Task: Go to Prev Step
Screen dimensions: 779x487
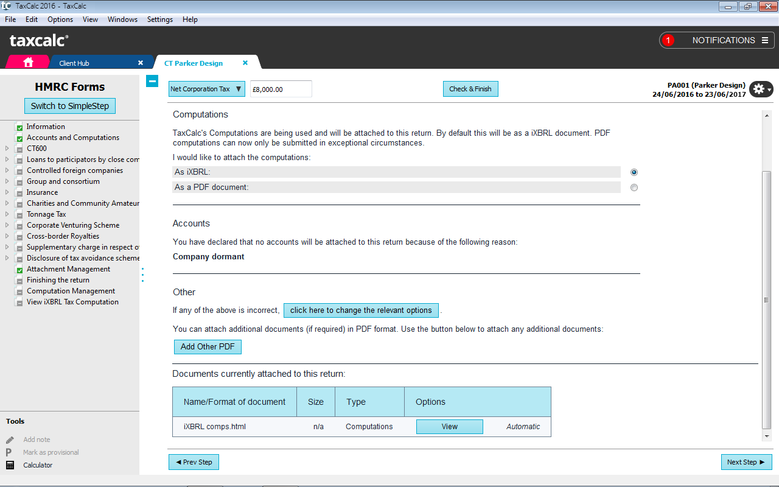Action: point(194,462)
